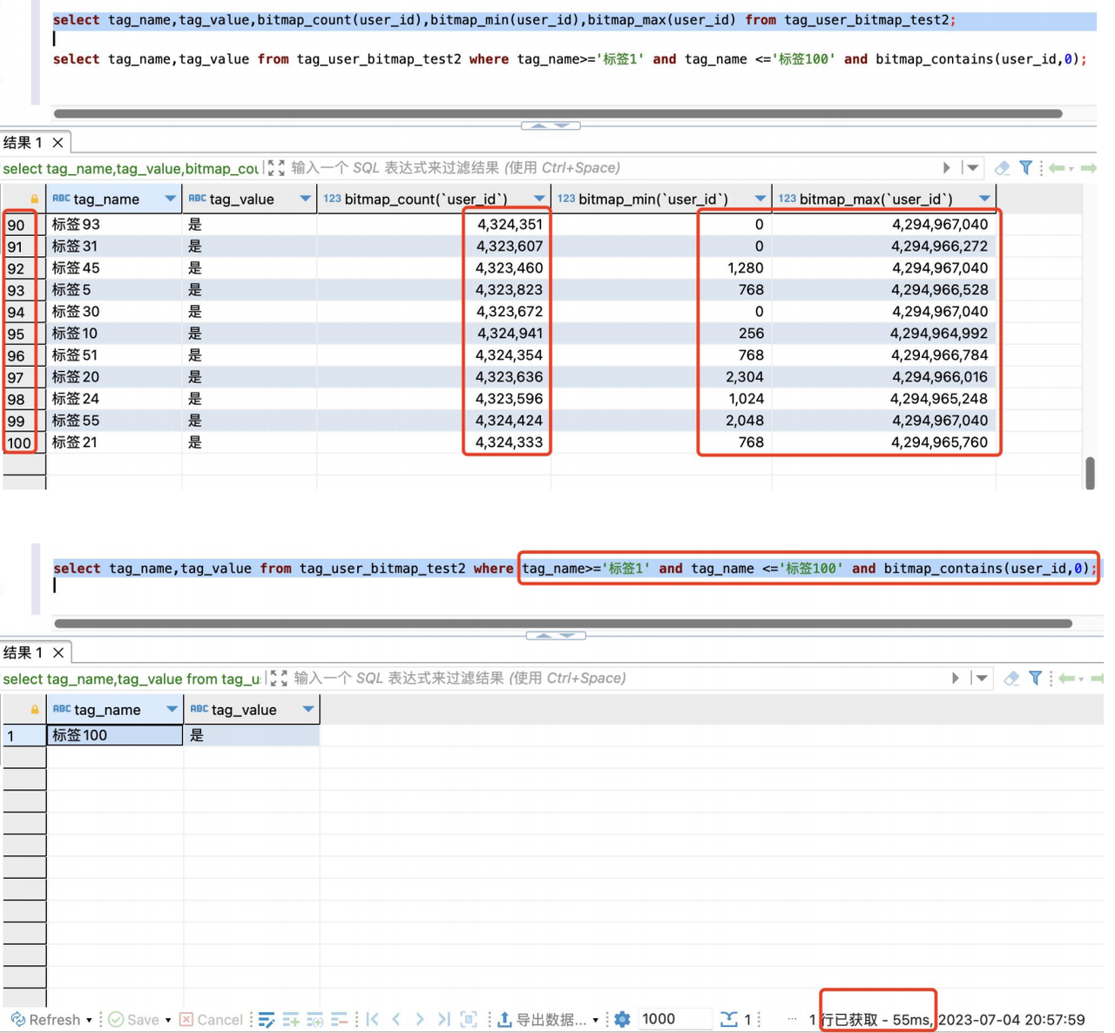The height and width of the screenshot is (1033, 1115).
Task: Click the add new row icon
Action: pos(291,1019)
